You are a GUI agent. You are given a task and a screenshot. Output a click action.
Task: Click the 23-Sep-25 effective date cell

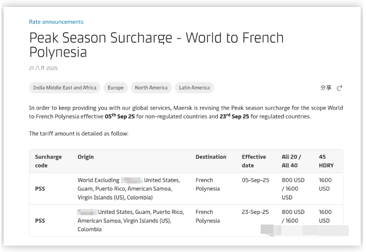tap(255, 212)
